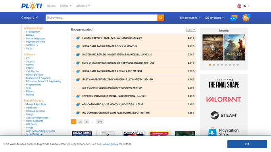Open the Steam logo banner
Image resolution: width=271 pixels, height=152 pixels.
pos(224,115)
